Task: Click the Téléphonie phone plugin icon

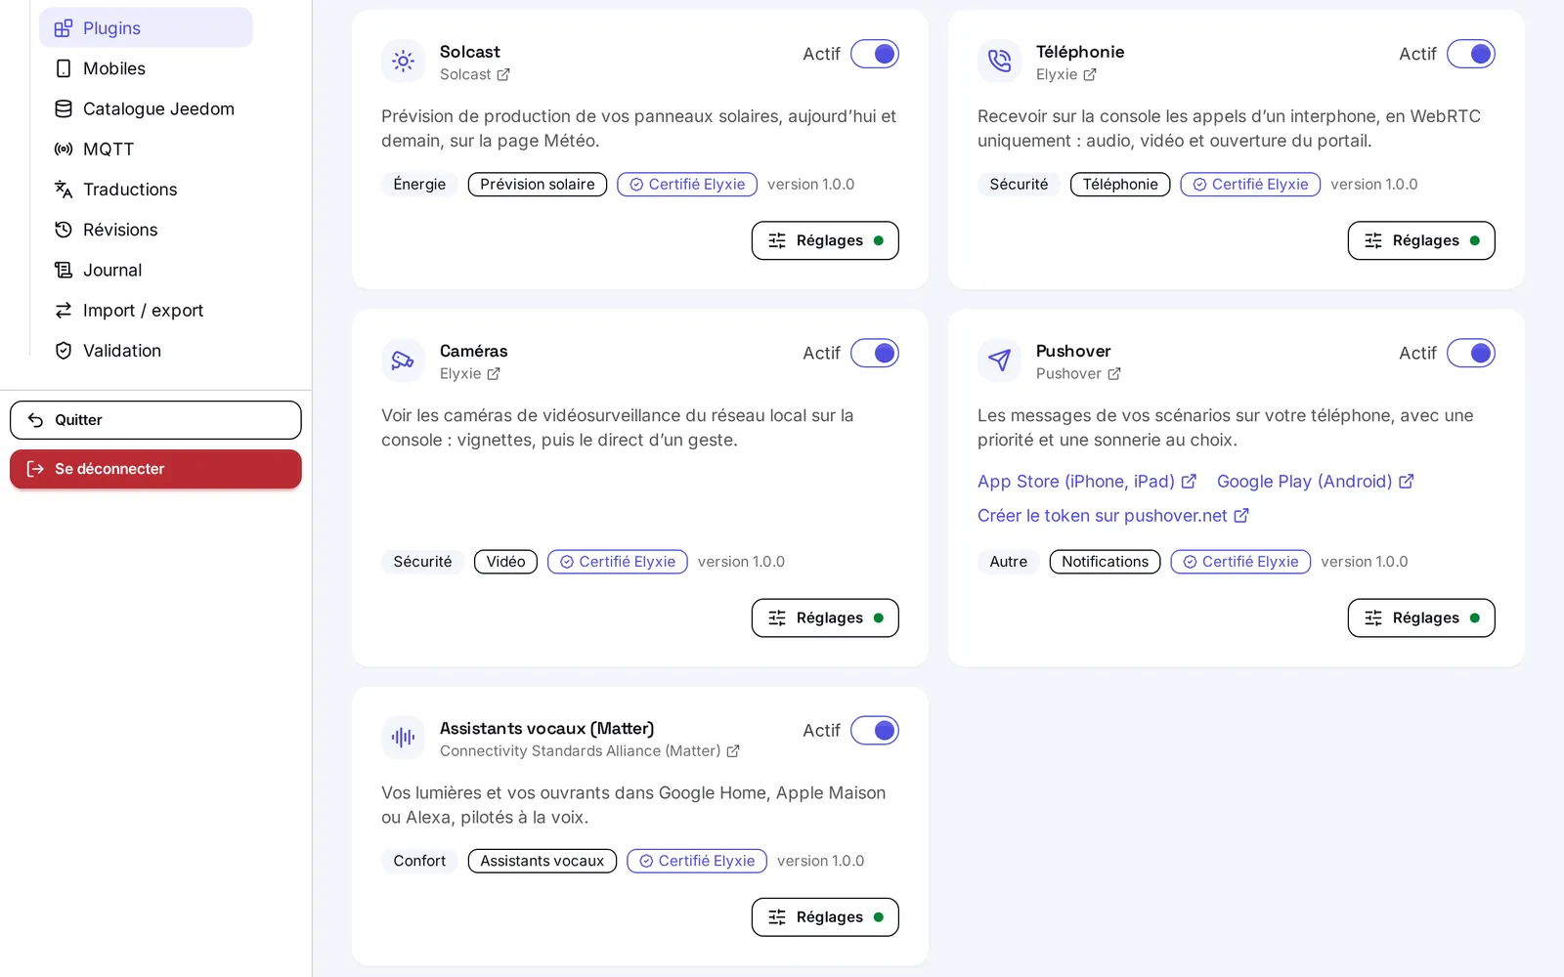Action: point(999,61)
